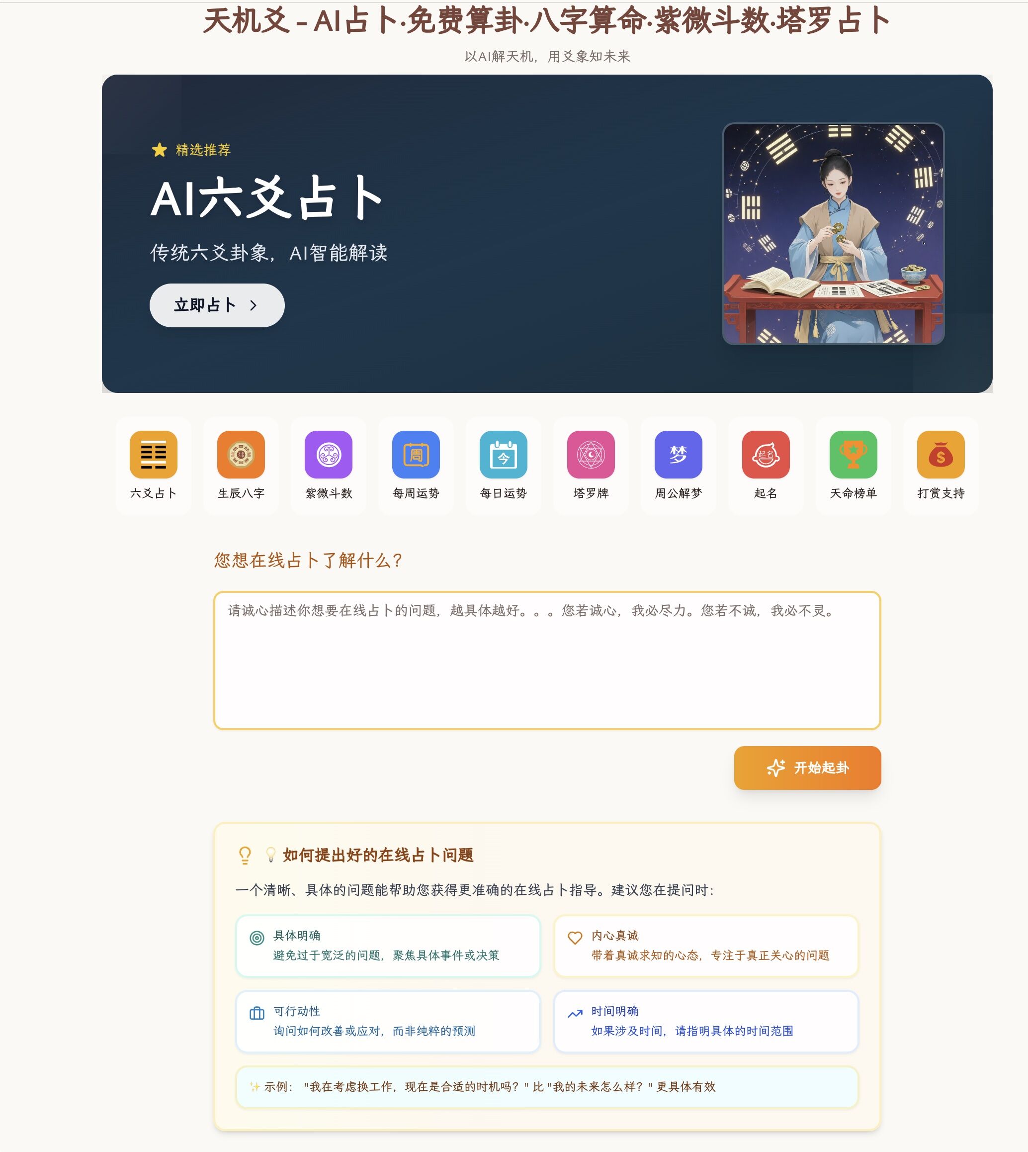
Task: Open the 周公解梦 dream icon
Action: (679, 455)
